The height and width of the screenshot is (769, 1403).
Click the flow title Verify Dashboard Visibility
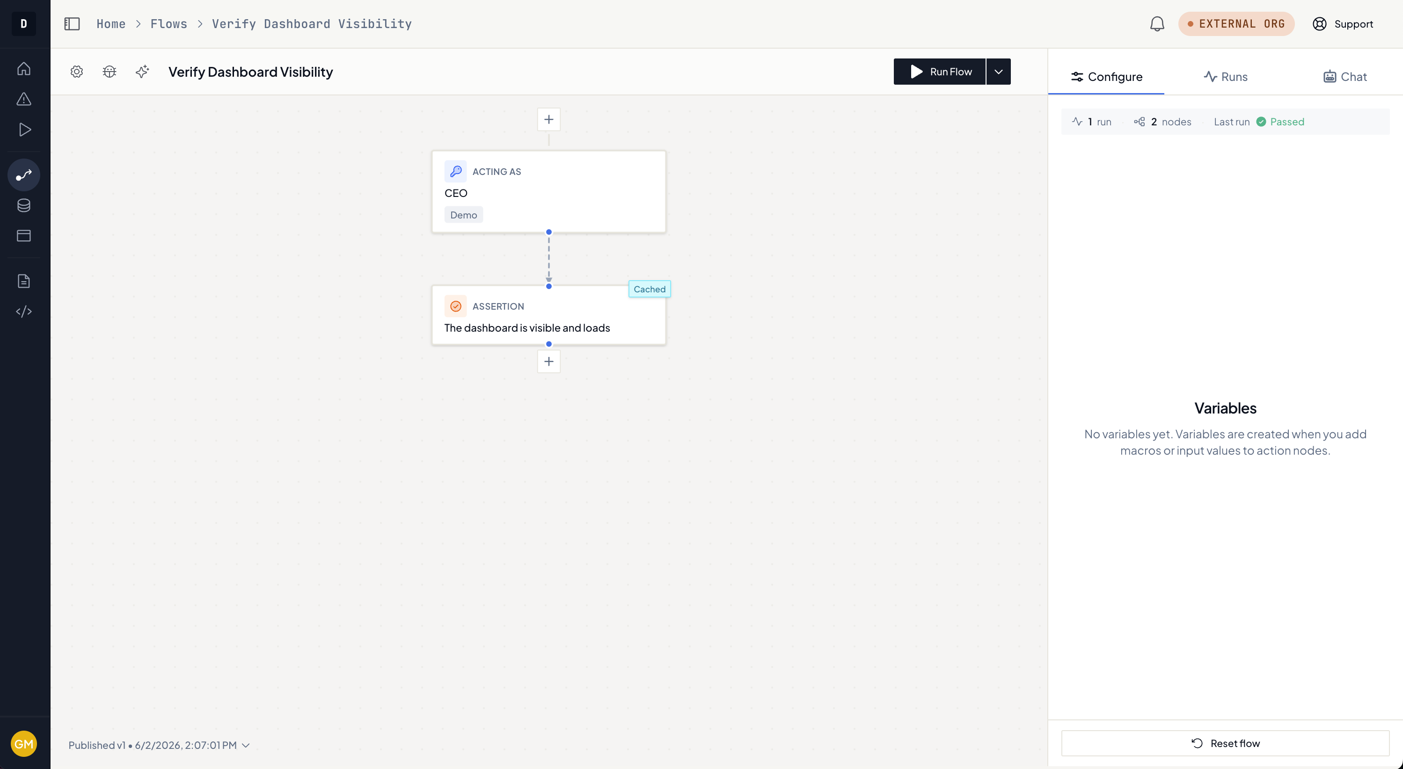click(250, 71)
